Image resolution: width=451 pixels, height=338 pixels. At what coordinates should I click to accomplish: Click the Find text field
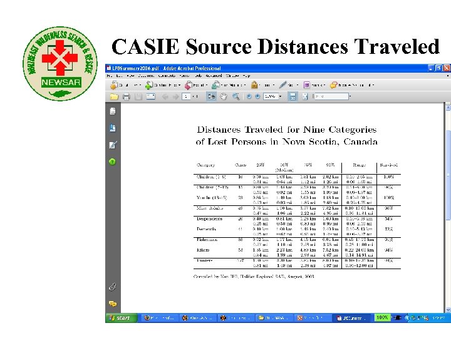click(x=331, y=96)
